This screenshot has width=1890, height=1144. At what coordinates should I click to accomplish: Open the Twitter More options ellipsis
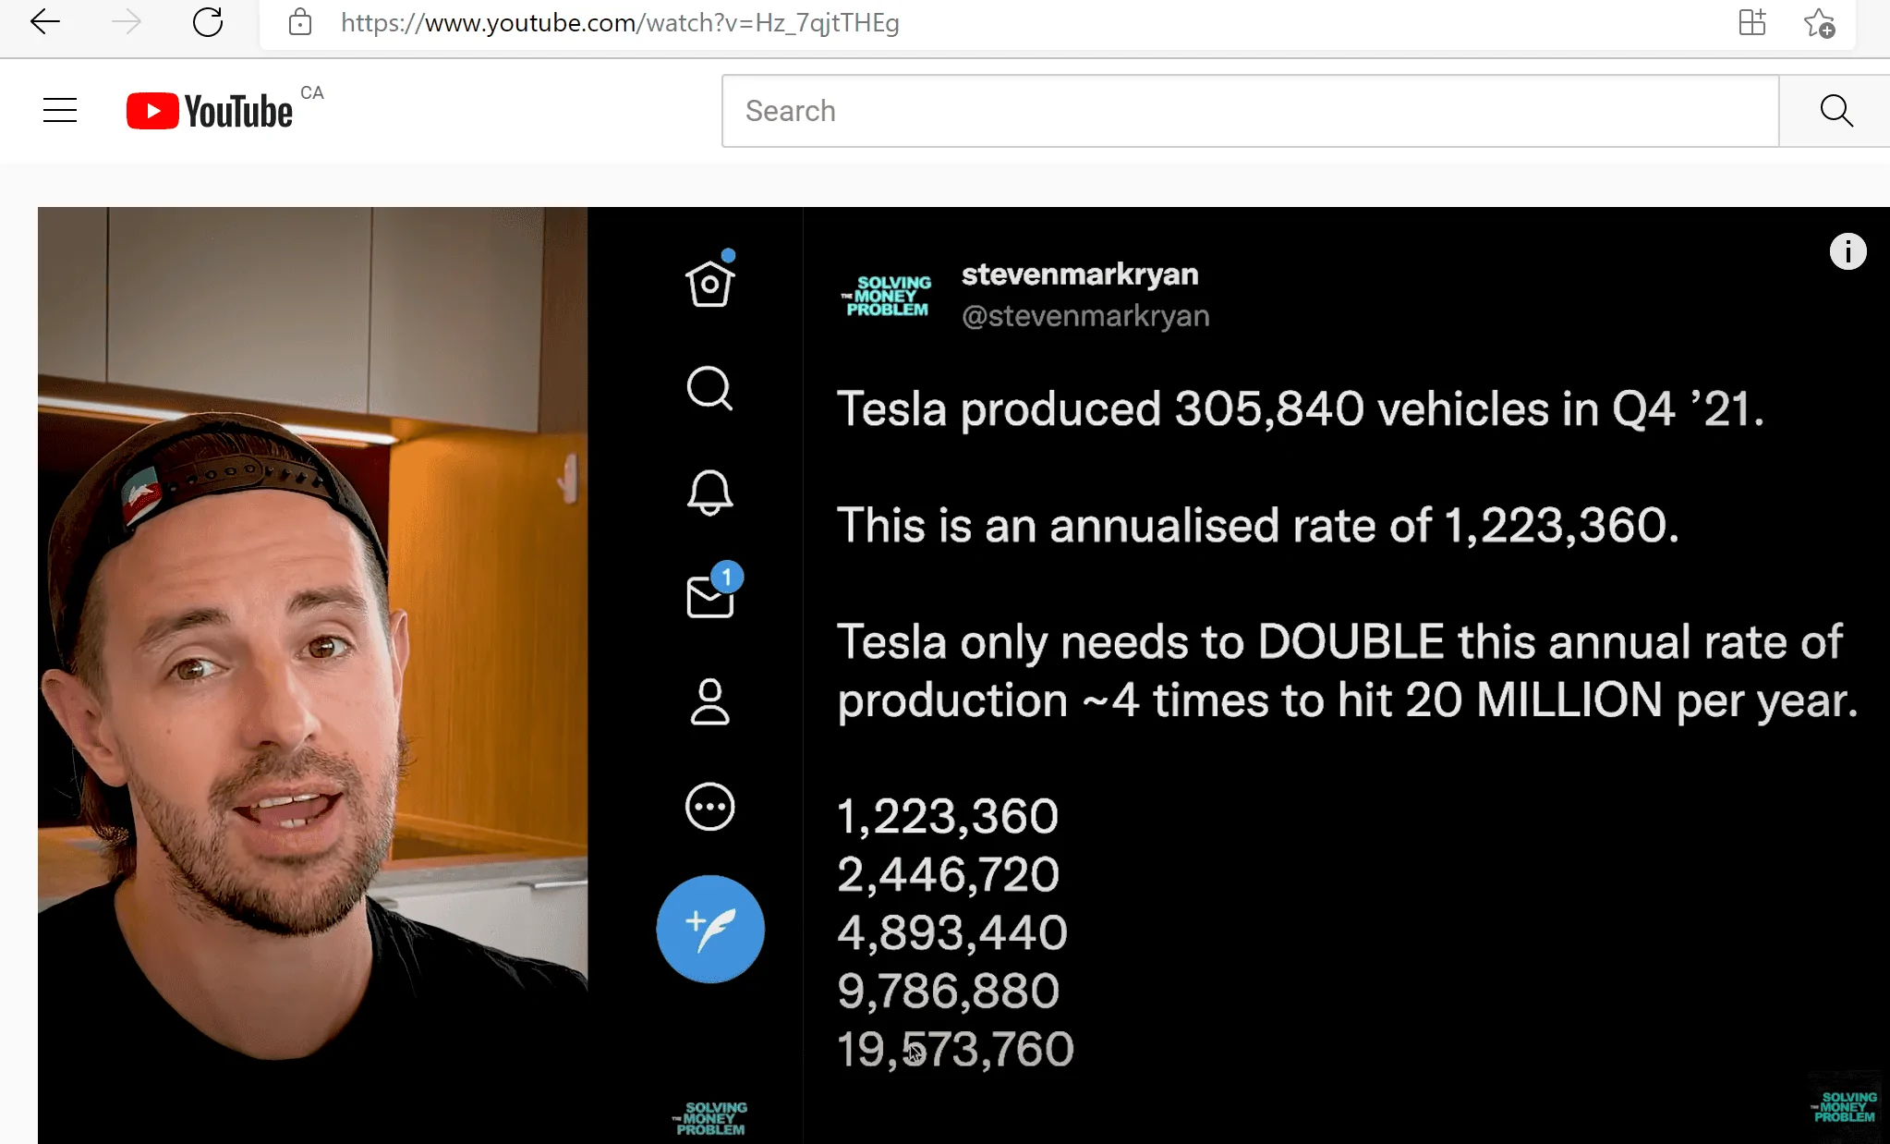coord(709,806)
